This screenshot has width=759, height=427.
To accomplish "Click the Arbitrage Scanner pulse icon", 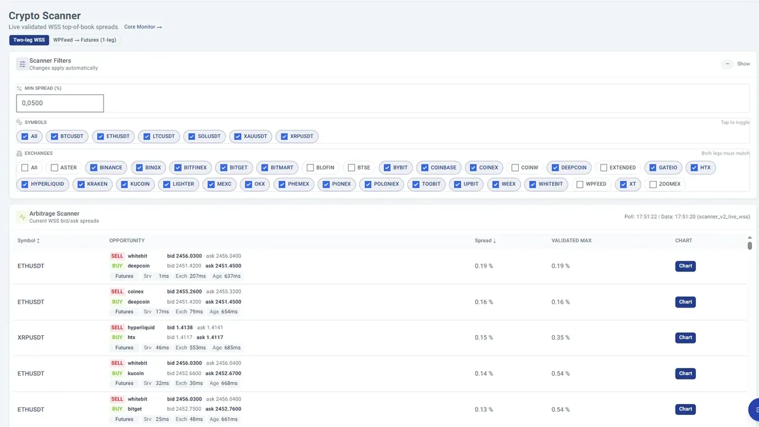I will [22, 217].
